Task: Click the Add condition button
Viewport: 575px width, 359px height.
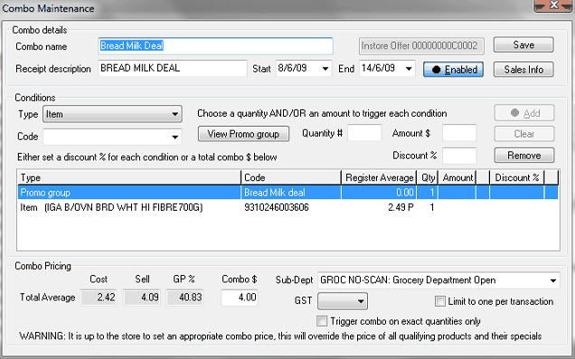Action: (x=524, y=113)
